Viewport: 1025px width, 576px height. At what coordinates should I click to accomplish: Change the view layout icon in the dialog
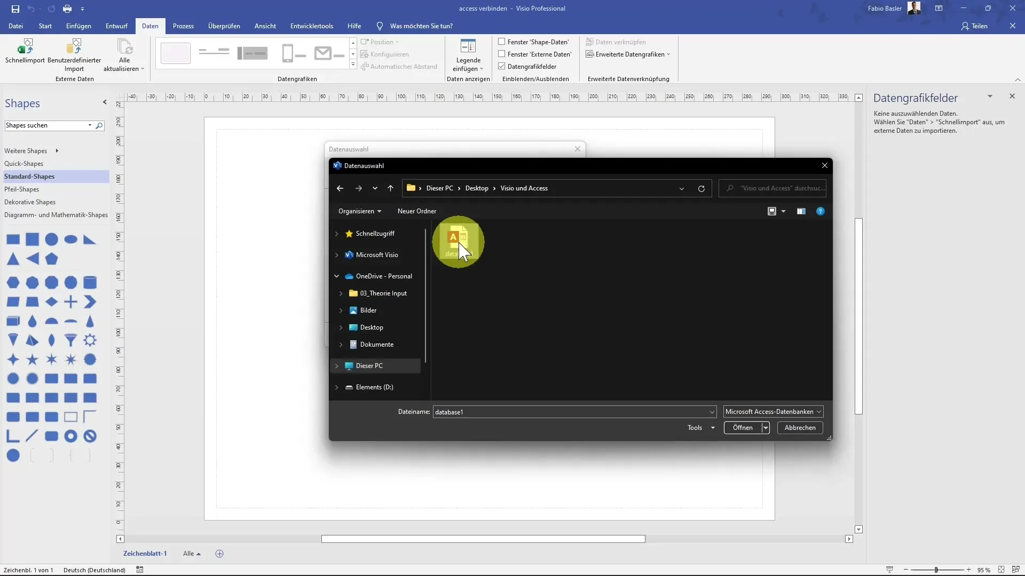[771, 211]
